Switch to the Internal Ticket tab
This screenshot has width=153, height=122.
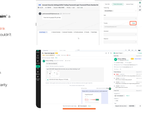(x=130, y=4)
